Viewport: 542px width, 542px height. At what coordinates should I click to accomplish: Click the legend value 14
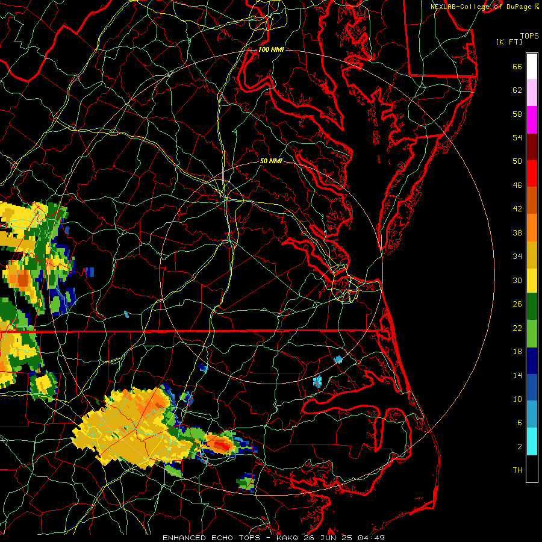[x=517, y=375]
